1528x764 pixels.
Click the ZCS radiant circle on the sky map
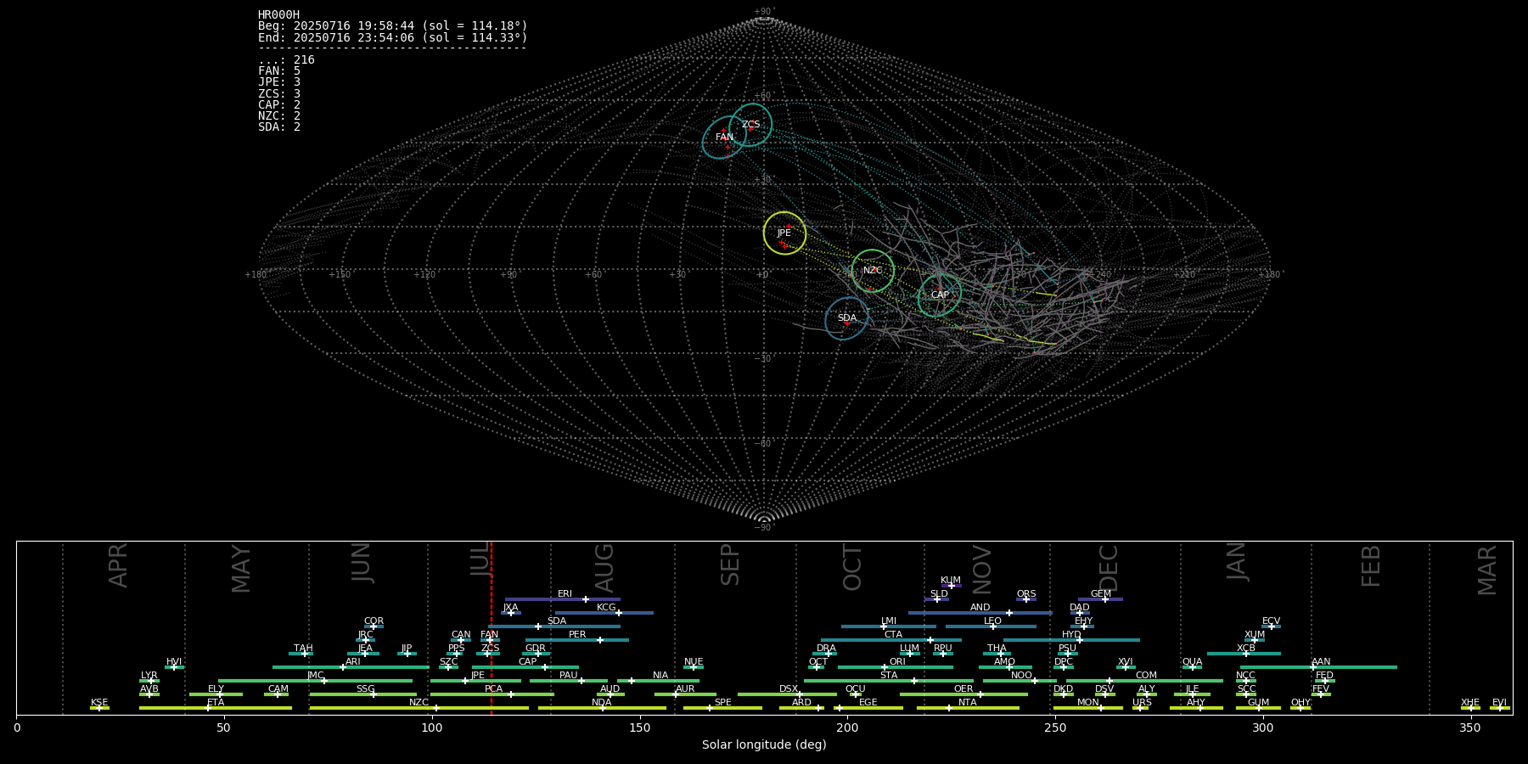[750, 125]
